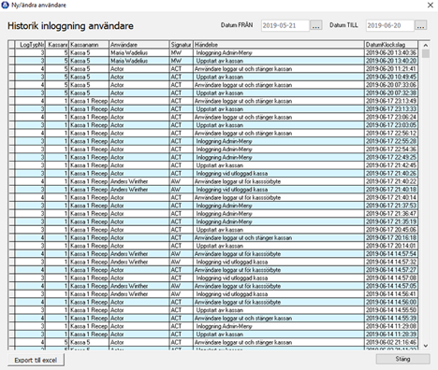Select timestamp 2019-06-14 11:28:39
Image resolution: width=438 pixels, height=370 pixels.
click(x=391, y=334)
